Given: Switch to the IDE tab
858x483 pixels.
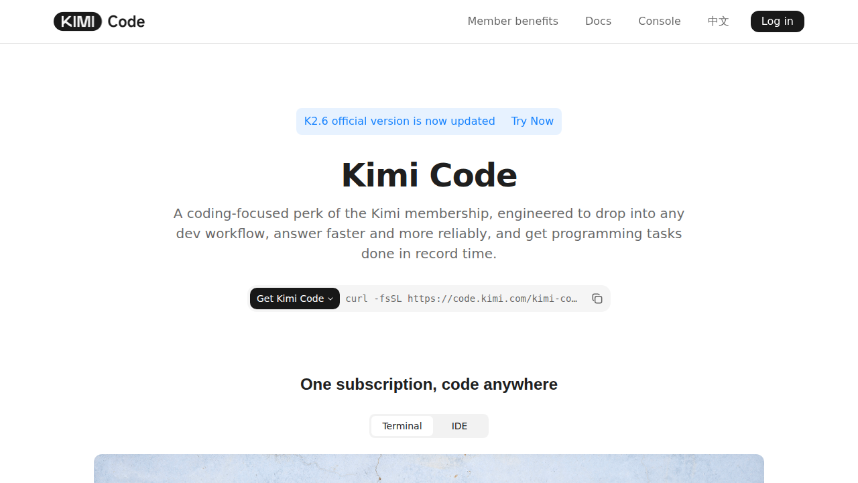Looking at the screenshot, I should [x=460, y=426].
